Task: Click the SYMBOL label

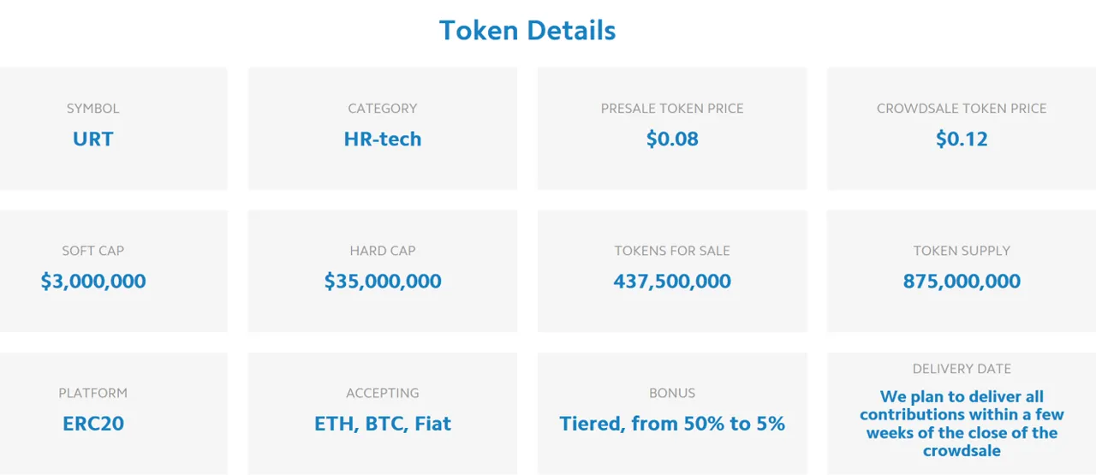Action: pos(93,109)
